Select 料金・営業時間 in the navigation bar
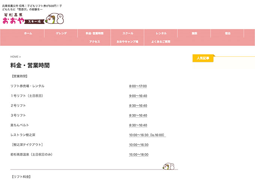 [x=94, y=33]
